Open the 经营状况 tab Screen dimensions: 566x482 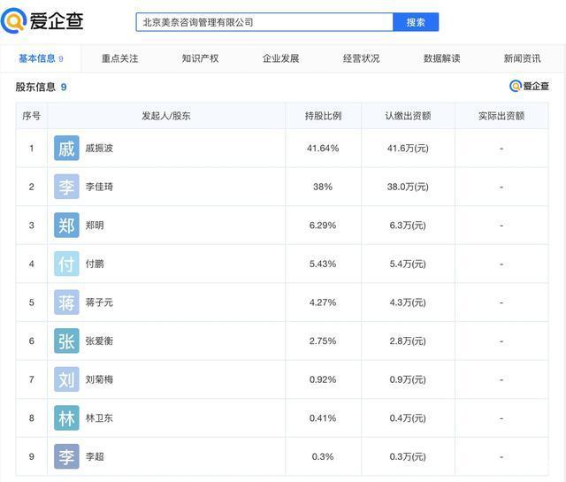(x=361, y=58)
